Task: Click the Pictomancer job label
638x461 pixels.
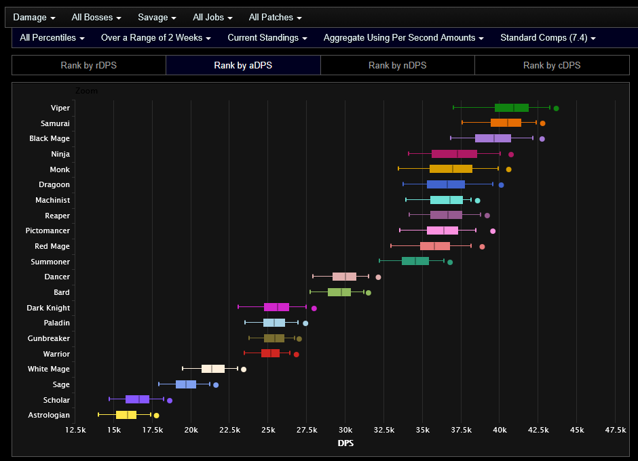Action: pyautogui.click(x=48, y=231)
